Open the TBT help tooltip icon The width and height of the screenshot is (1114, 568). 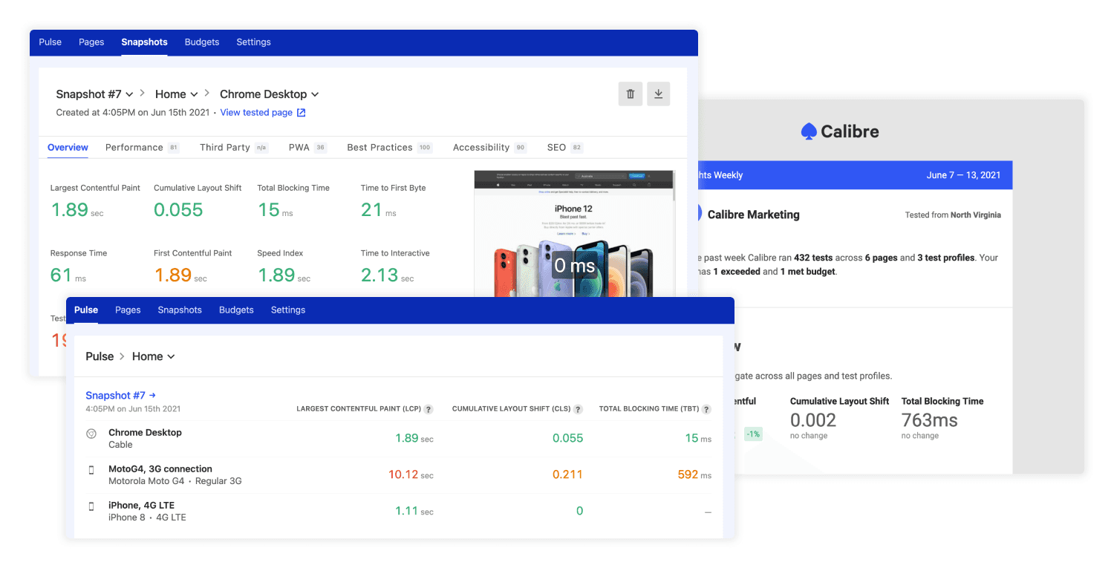[706, 408]
